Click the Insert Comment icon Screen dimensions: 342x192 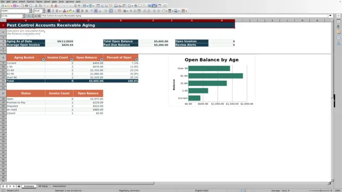(x=140, y=6)
